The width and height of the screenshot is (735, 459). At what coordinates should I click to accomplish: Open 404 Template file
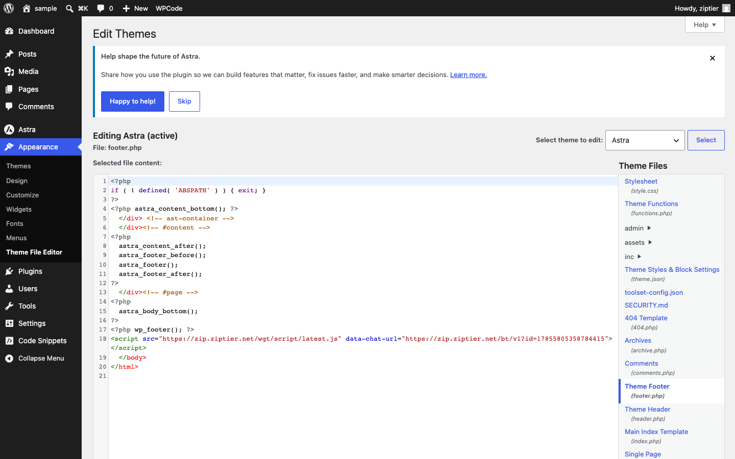[x=646, y=318]
